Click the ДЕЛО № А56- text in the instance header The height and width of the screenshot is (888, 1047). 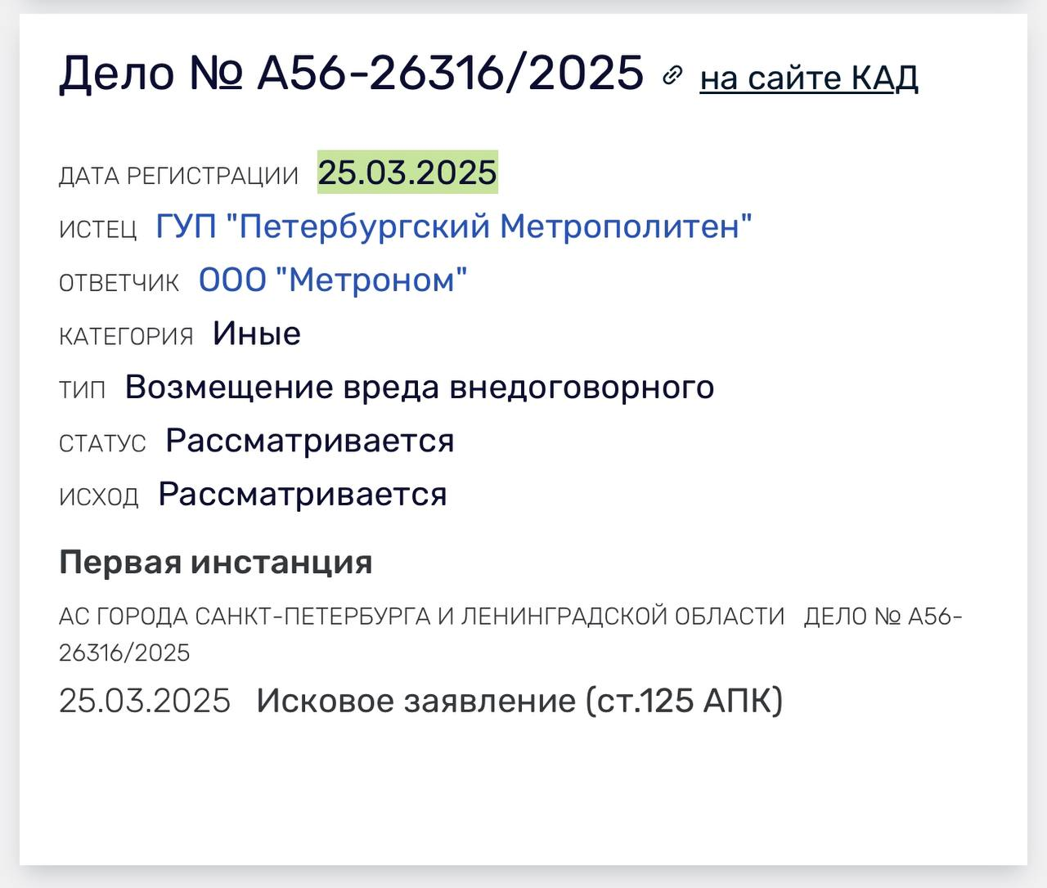point(883,616)
